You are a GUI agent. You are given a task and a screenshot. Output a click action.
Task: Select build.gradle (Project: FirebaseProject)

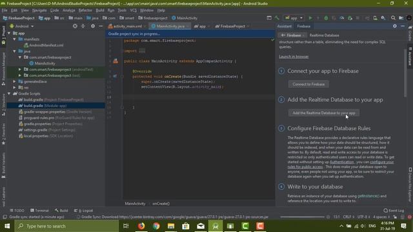click(51, 100)
